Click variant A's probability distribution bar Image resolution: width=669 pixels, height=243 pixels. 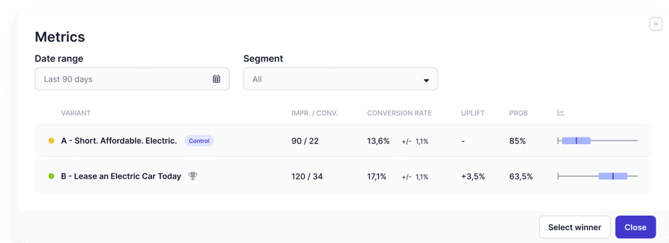click(597, 140)
